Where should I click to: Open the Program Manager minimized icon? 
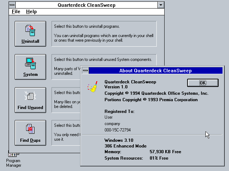[14, 159]
